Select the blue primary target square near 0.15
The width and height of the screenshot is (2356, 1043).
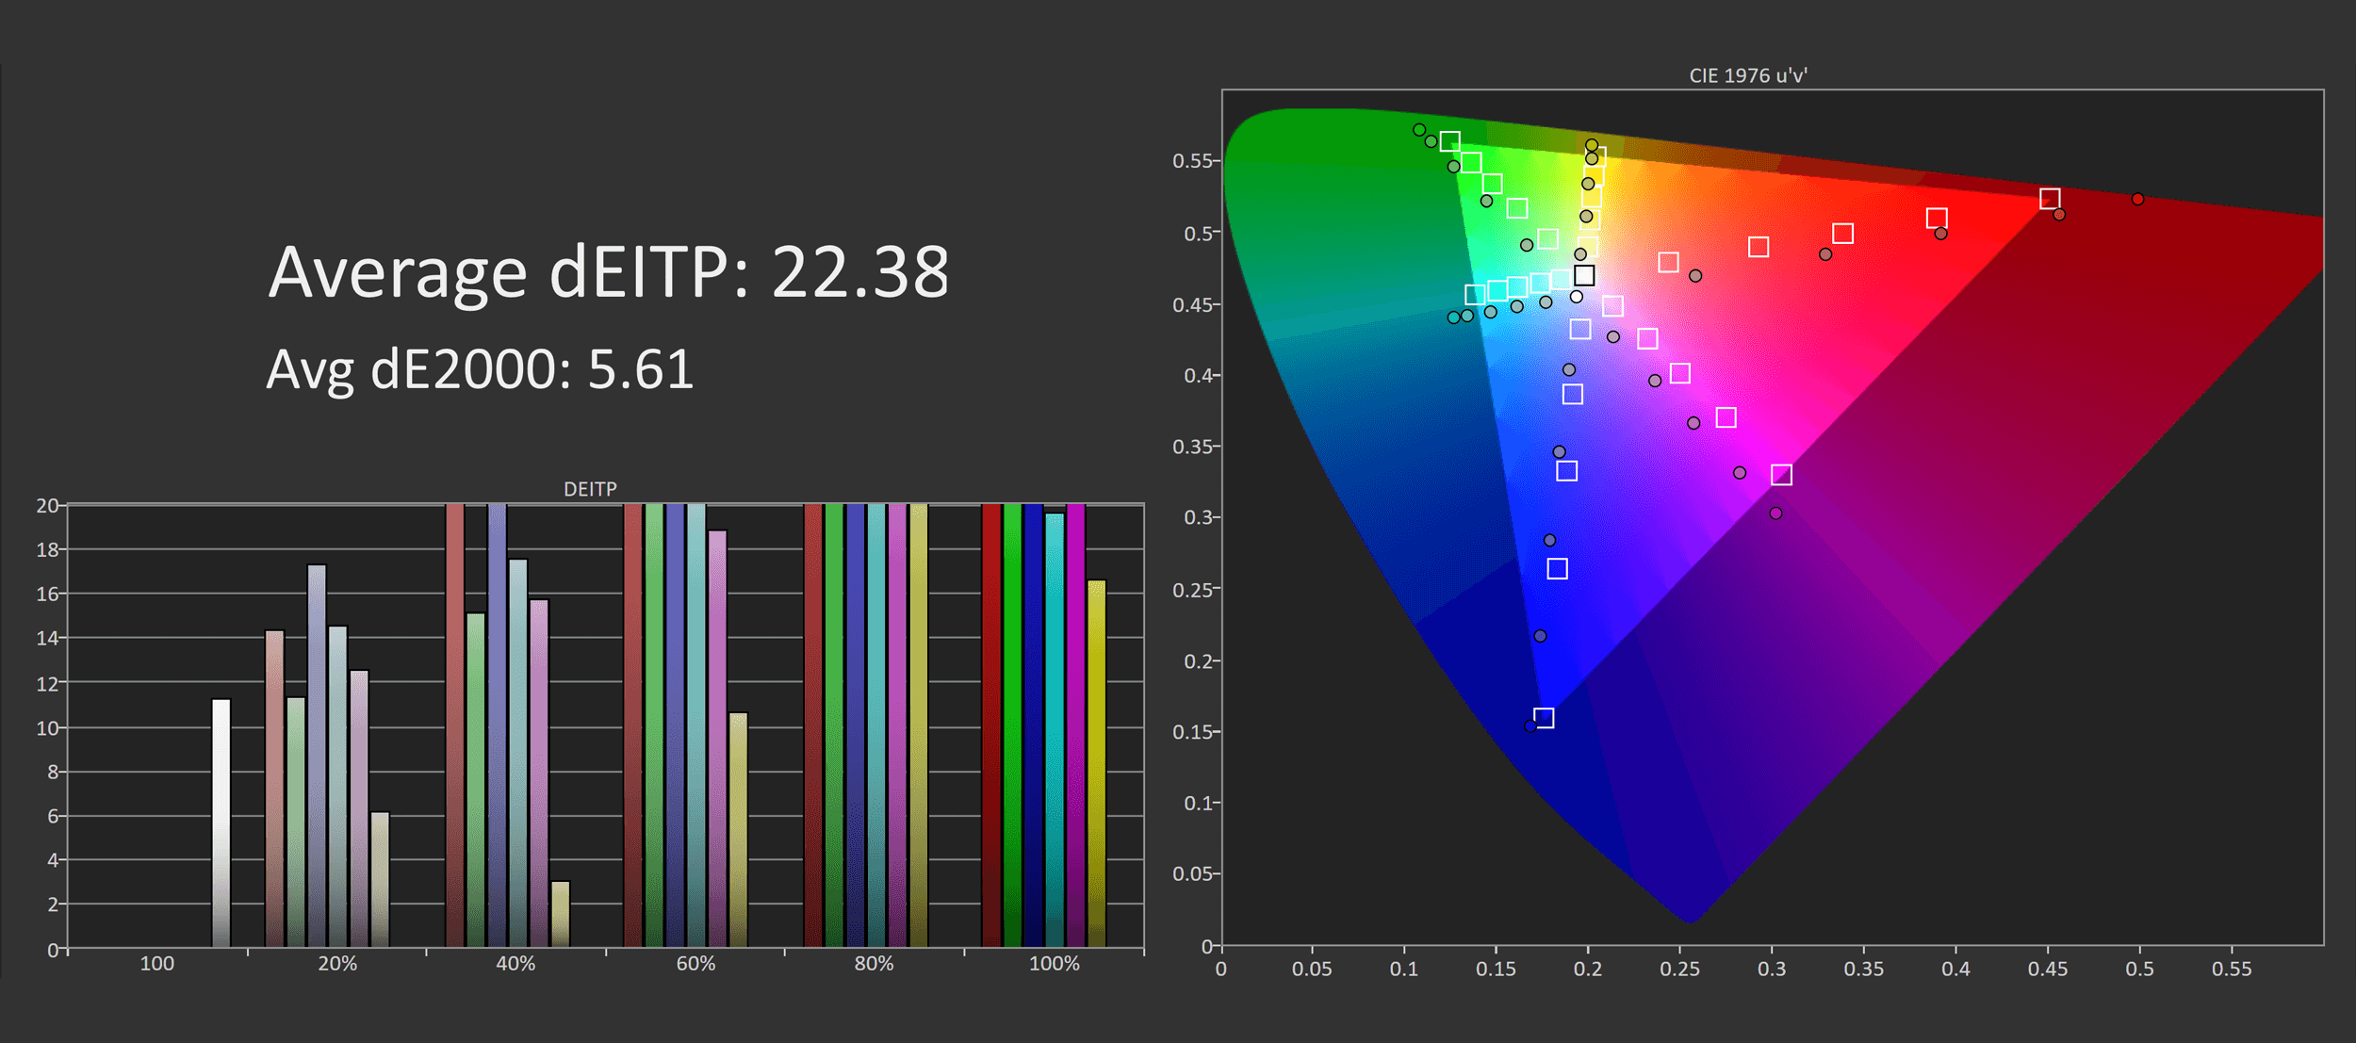(x=1544, y=718)
